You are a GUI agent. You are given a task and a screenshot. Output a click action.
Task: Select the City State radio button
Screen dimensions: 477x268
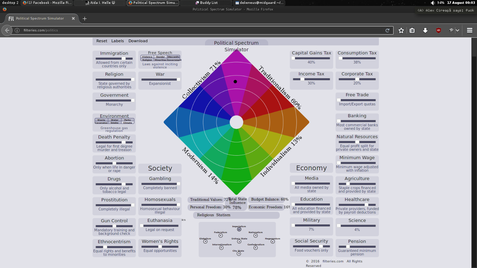click(x=239, y=254)
